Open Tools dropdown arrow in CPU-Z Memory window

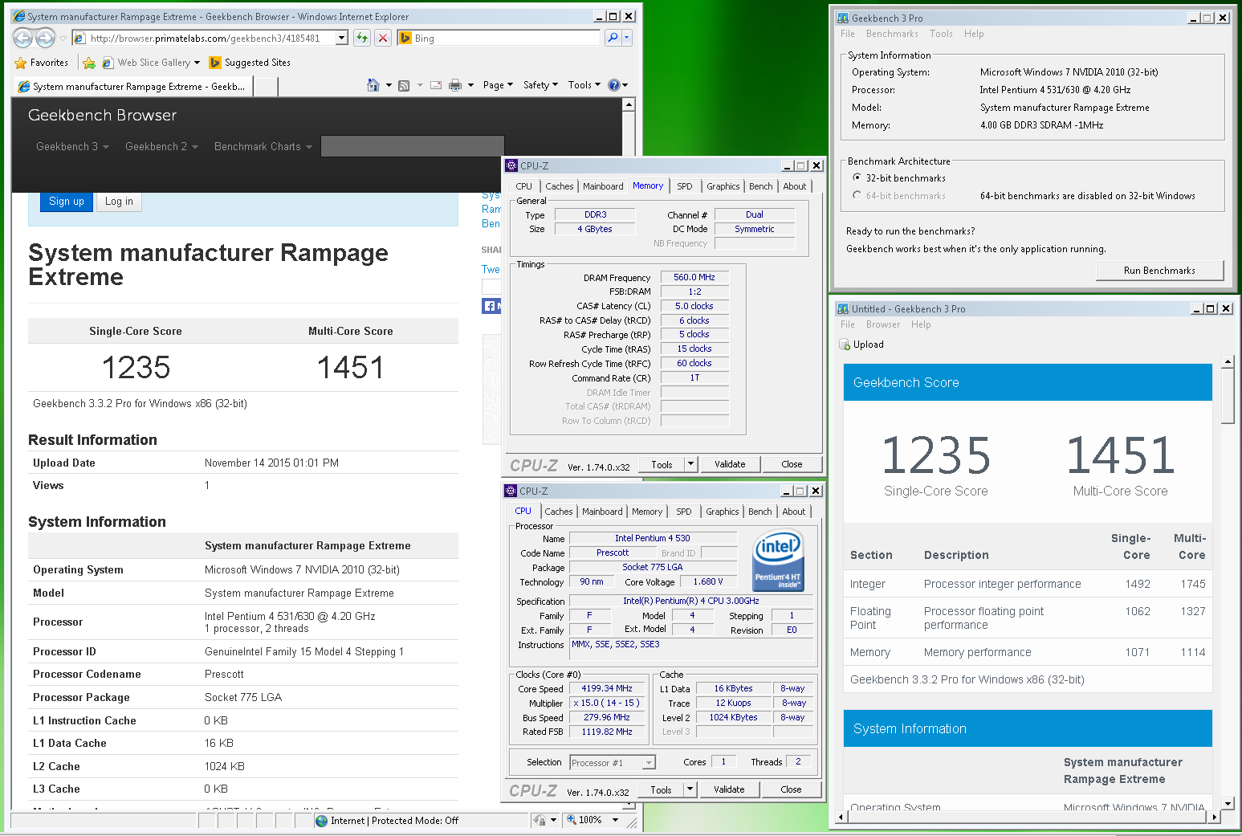[690, 464]
